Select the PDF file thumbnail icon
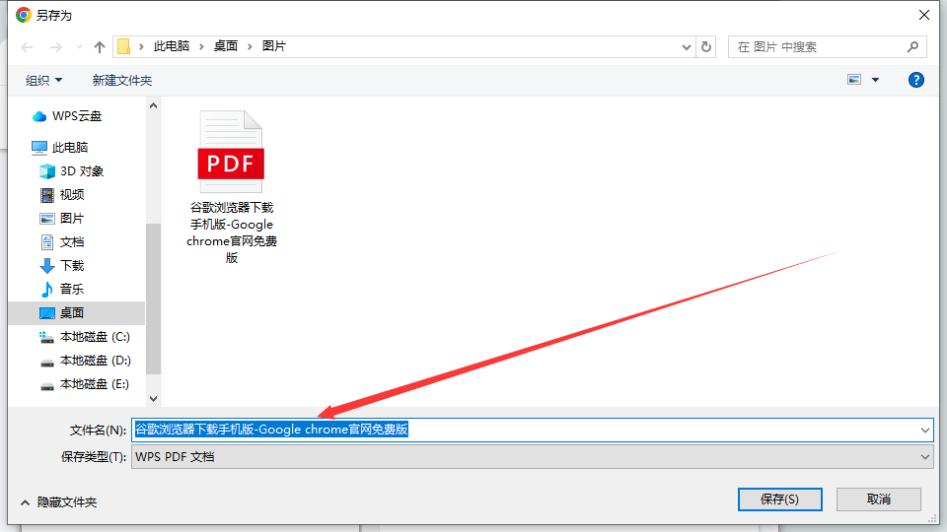The height and width of the screenshot is (532, 947). tap(231, 152)
